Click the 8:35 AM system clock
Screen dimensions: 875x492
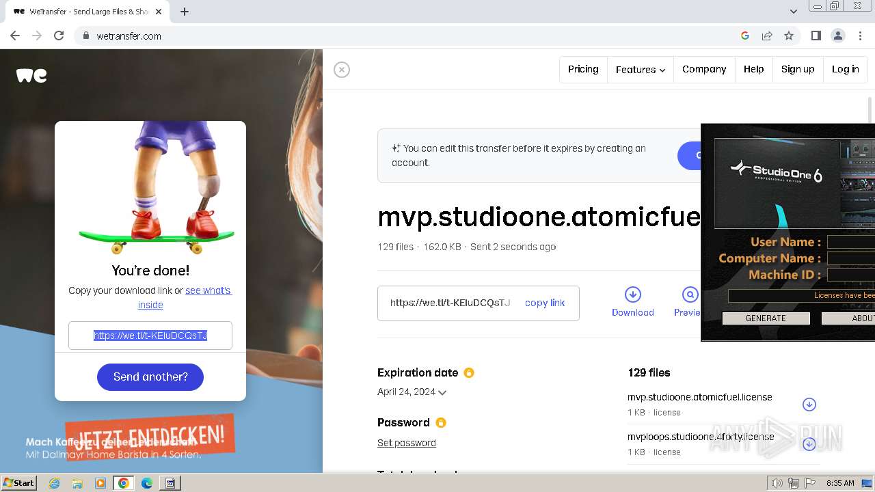[x=840, y=483]
